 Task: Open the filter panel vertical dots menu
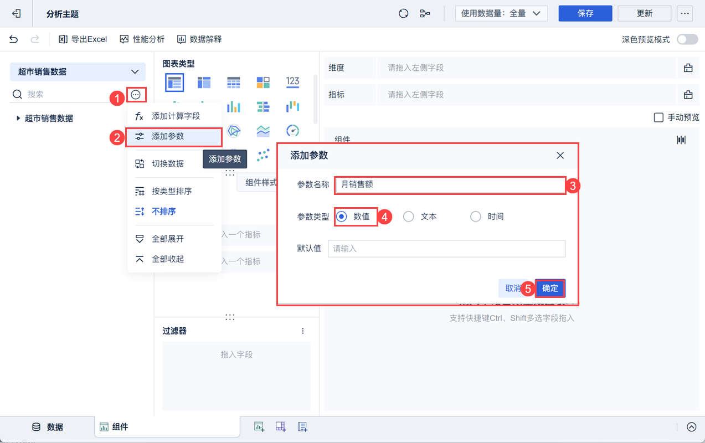coord(303,331)
